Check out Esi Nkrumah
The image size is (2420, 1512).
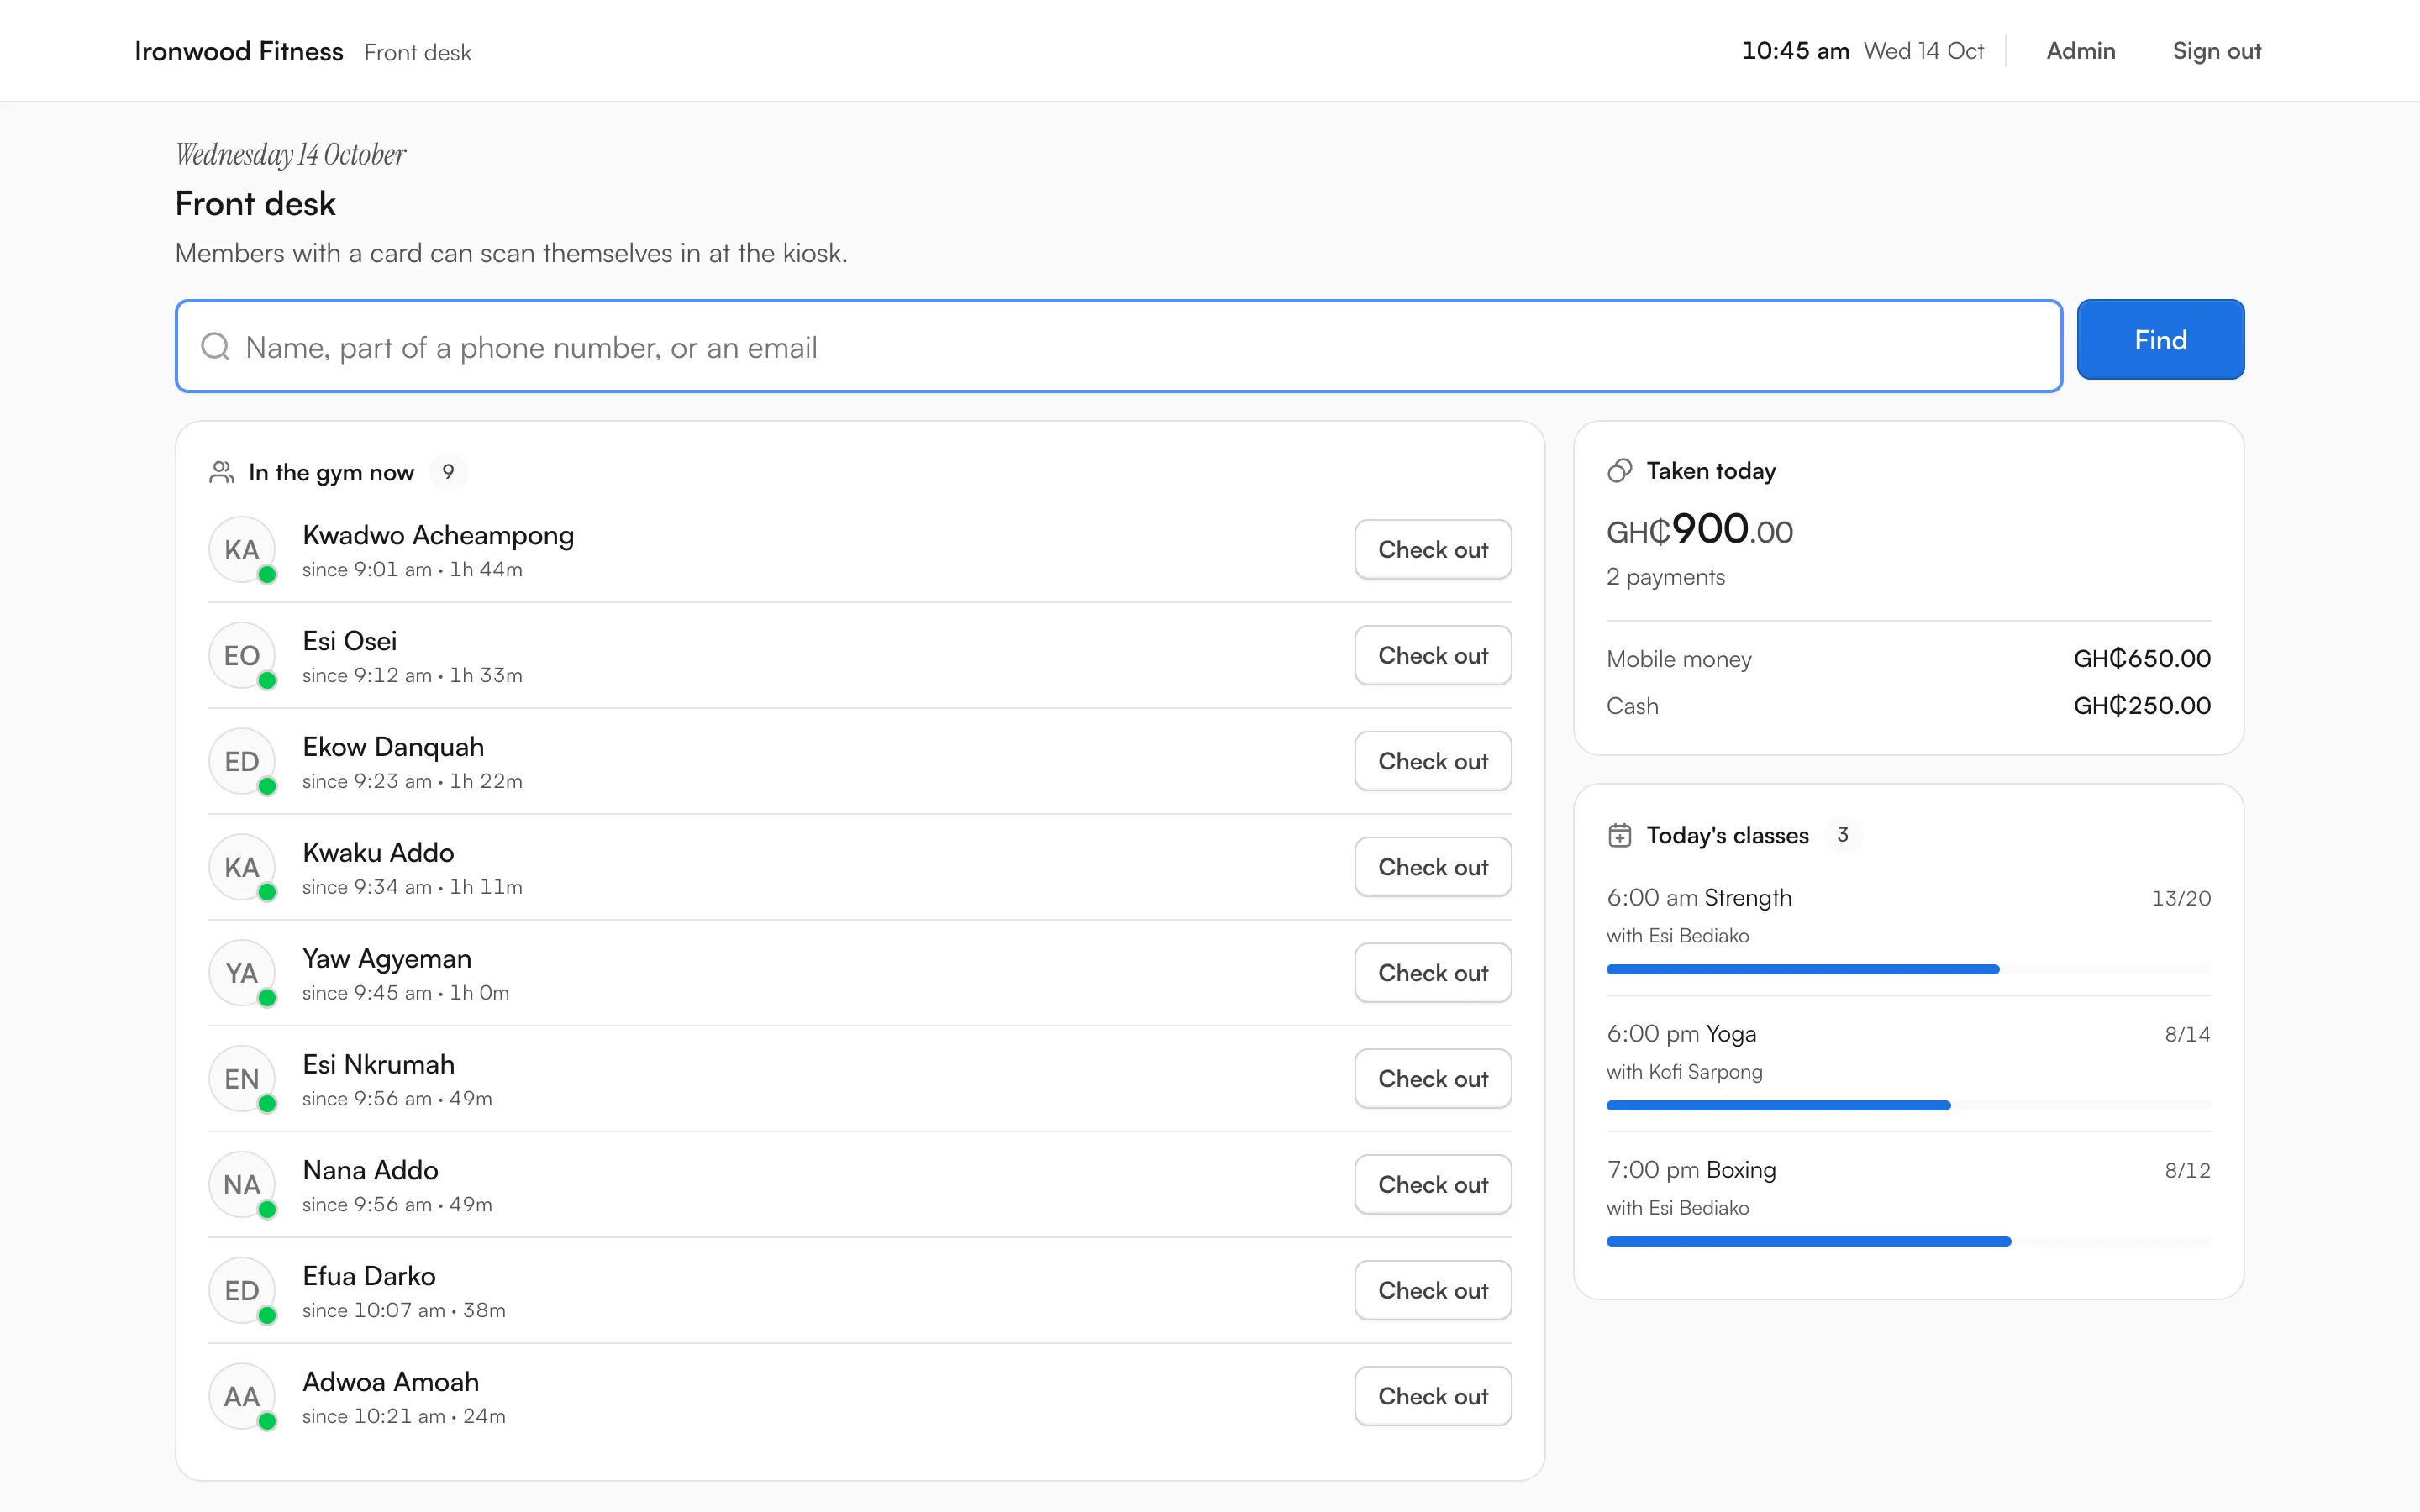[x=1432, y=1079]
